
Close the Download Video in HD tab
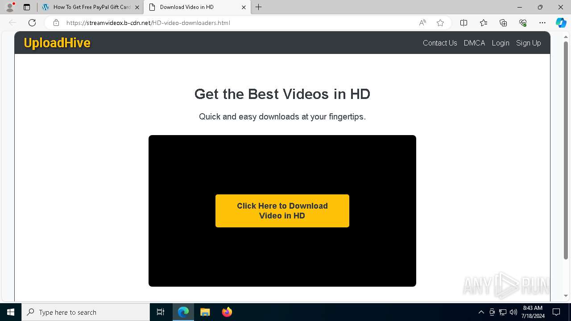tap(244, 7)
